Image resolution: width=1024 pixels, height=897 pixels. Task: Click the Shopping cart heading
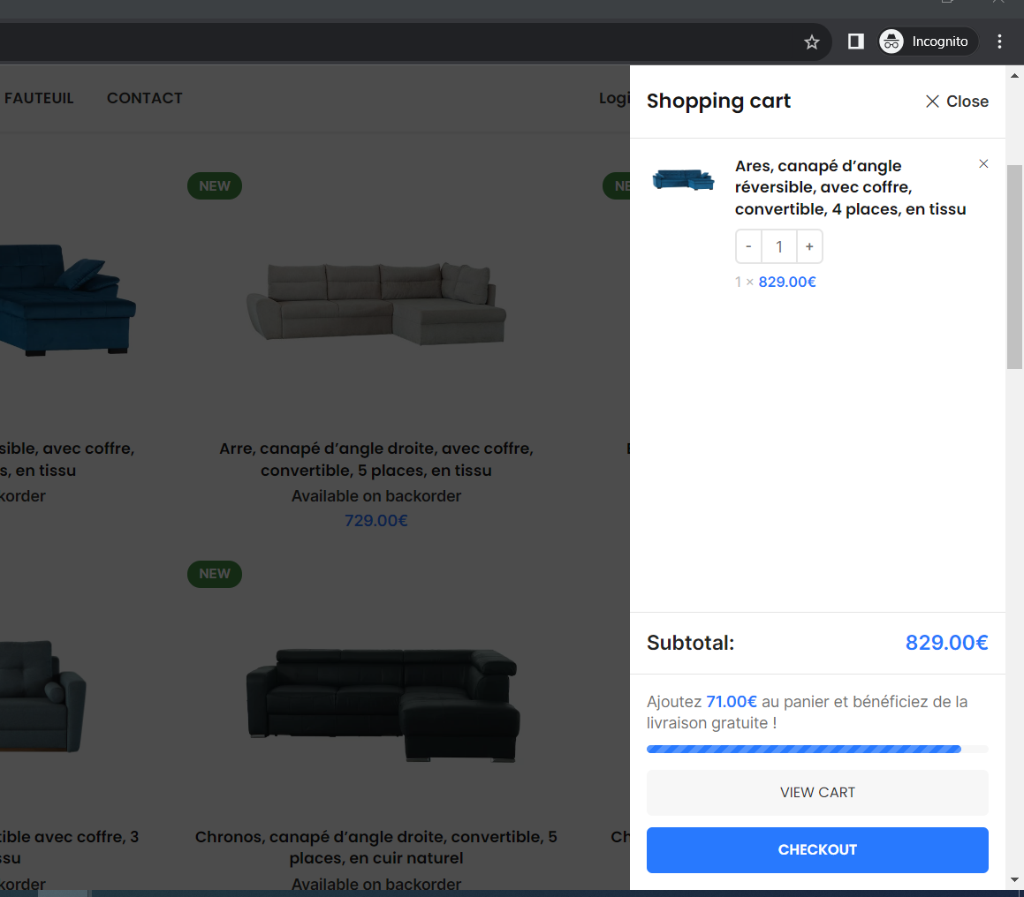718,102
